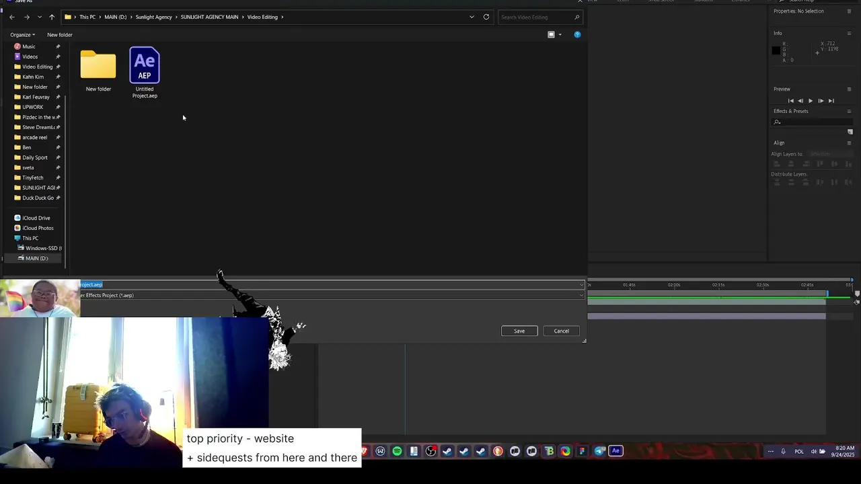
Task: Open the Align panel menu
Action: 849,143
